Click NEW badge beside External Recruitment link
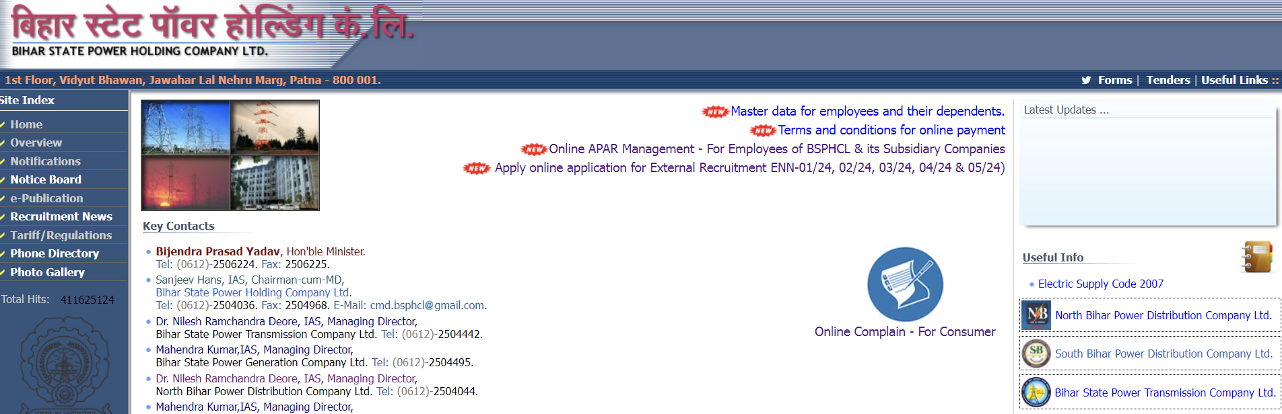This screenshot has height=414, width=1282. tap(477, 168)
